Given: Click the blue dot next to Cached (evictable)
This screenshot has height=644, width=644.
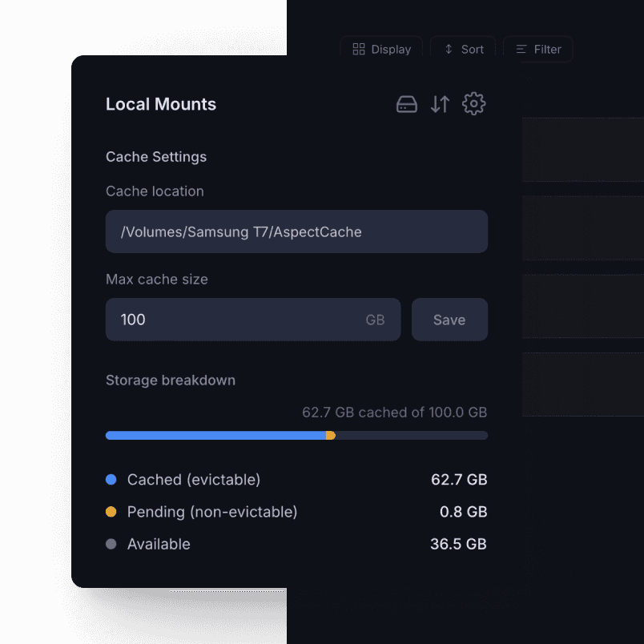Looking at the screenshot, I should pyautogui.click(x=111, y=480).
